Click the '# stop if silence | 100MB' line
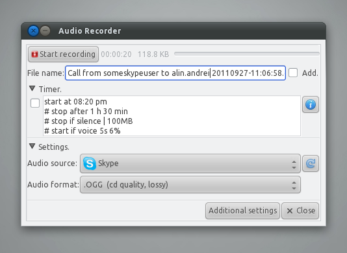Viewport: 347px width, 253px height. [x=88, y=121]
